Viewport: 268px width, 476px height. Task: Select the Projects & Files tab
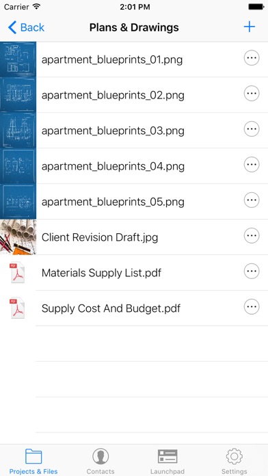tap(33, 461)
